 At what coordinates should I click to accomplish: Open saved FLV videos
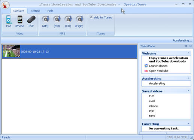pos(151,96)
